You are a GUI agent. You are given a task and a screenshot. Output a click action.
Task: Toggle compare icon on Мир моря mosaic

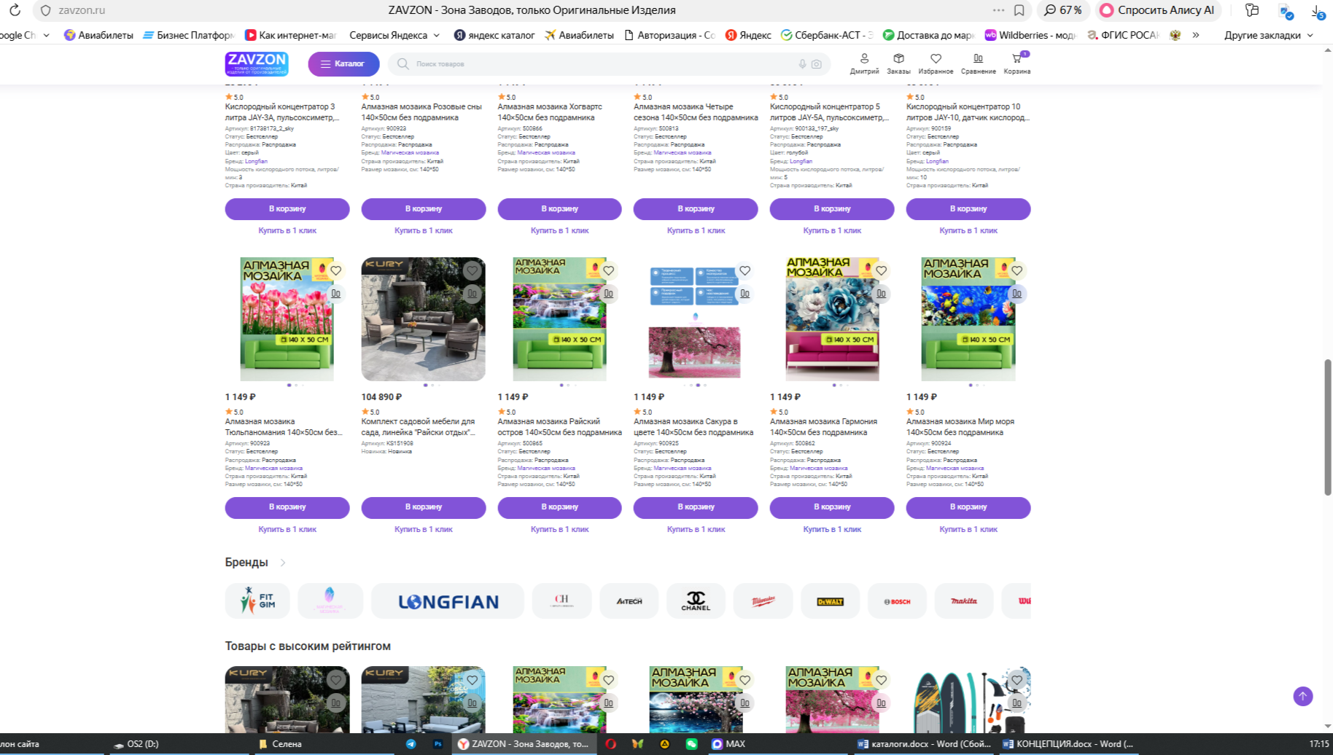coord(1017,294)
